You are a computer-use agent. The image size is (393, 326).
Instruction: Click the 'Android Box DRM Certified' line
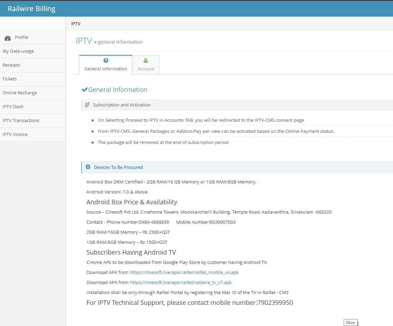(x=171, y=182)
